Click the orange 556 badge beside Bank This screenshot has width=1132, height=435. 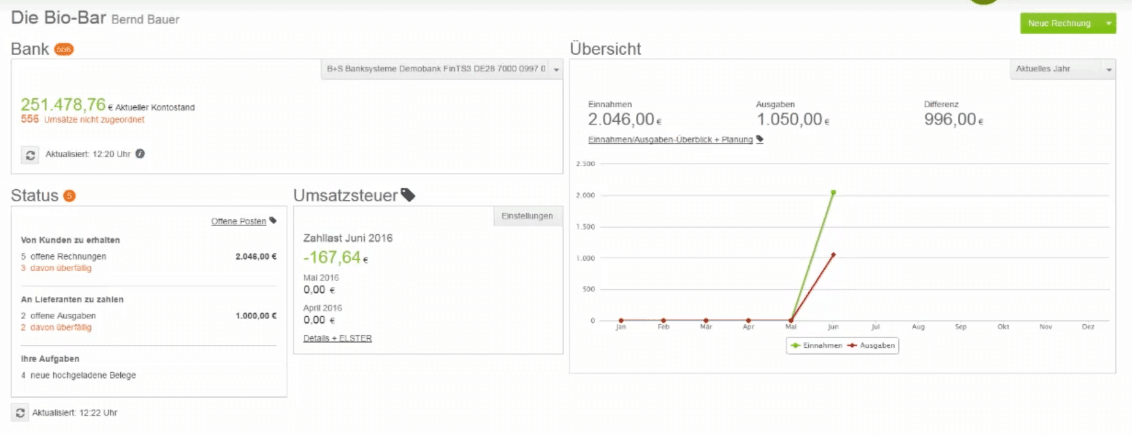(x=64, y=49)
